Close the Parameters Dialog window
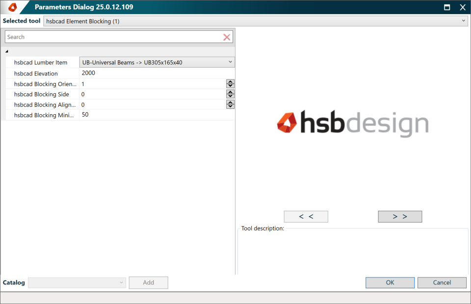This screenshot has height=304, width=471. coord(463,7)
